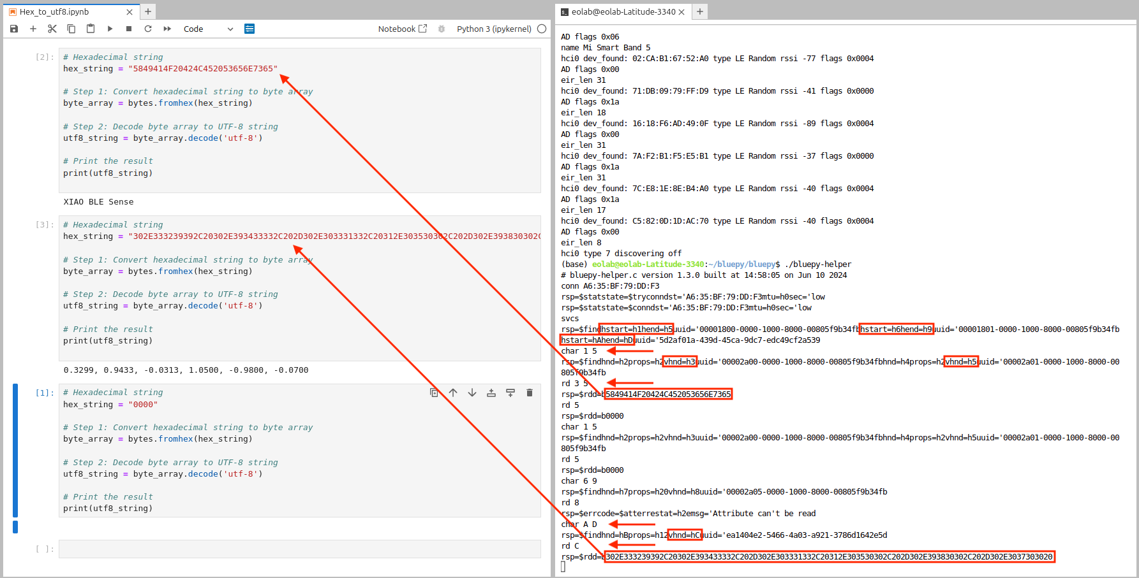The image size is (1139, 578).
Task: Open a new tab next to the terminal
Action: tap(700, 11)
